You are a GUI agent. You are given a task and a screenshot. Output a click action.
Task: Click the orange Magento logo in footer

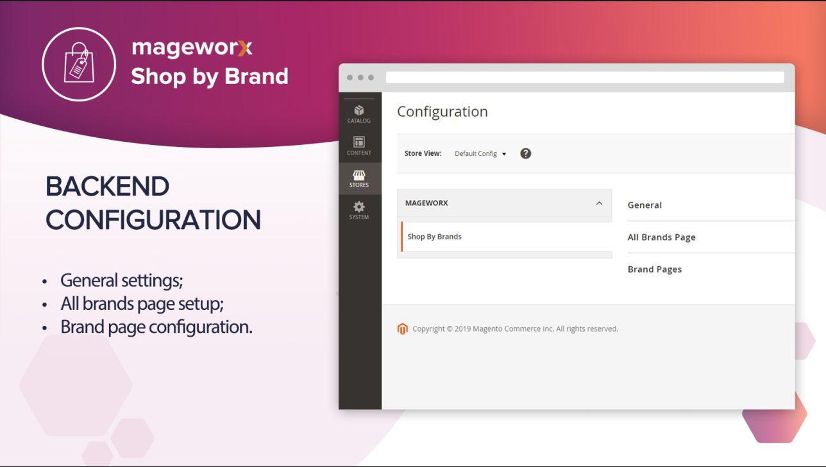pos(402,329)
